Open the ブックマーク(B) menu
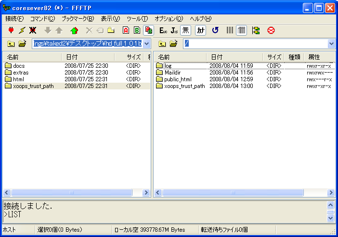This screenshot has width=338, height=237. click(78, 19)
